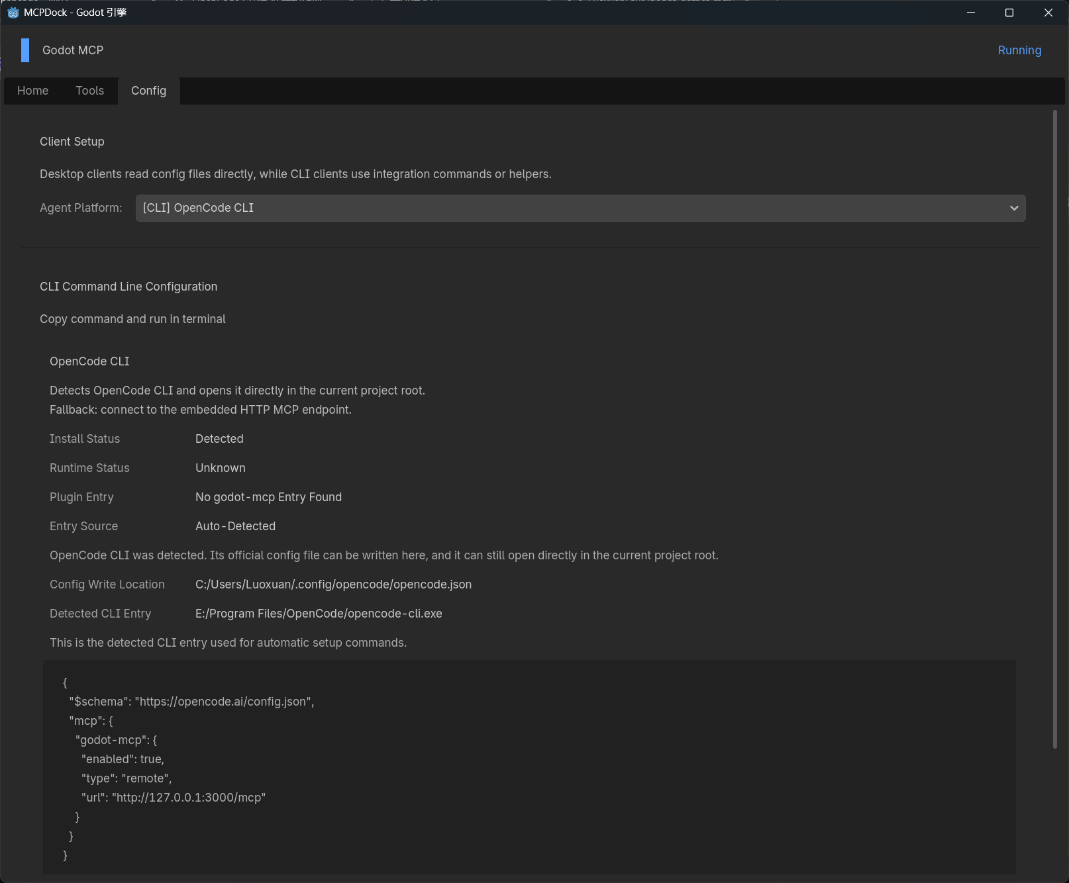Click the OpenCode CLI section title

(89, 361)
